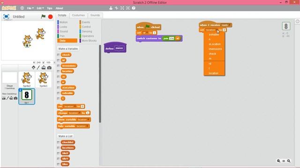
Task: Click the red stop button
Action: (50, 17)
